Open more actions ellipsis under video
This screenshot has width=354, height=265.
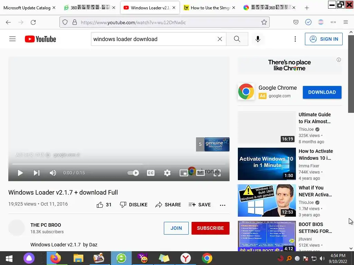click(x=223, y=205)
